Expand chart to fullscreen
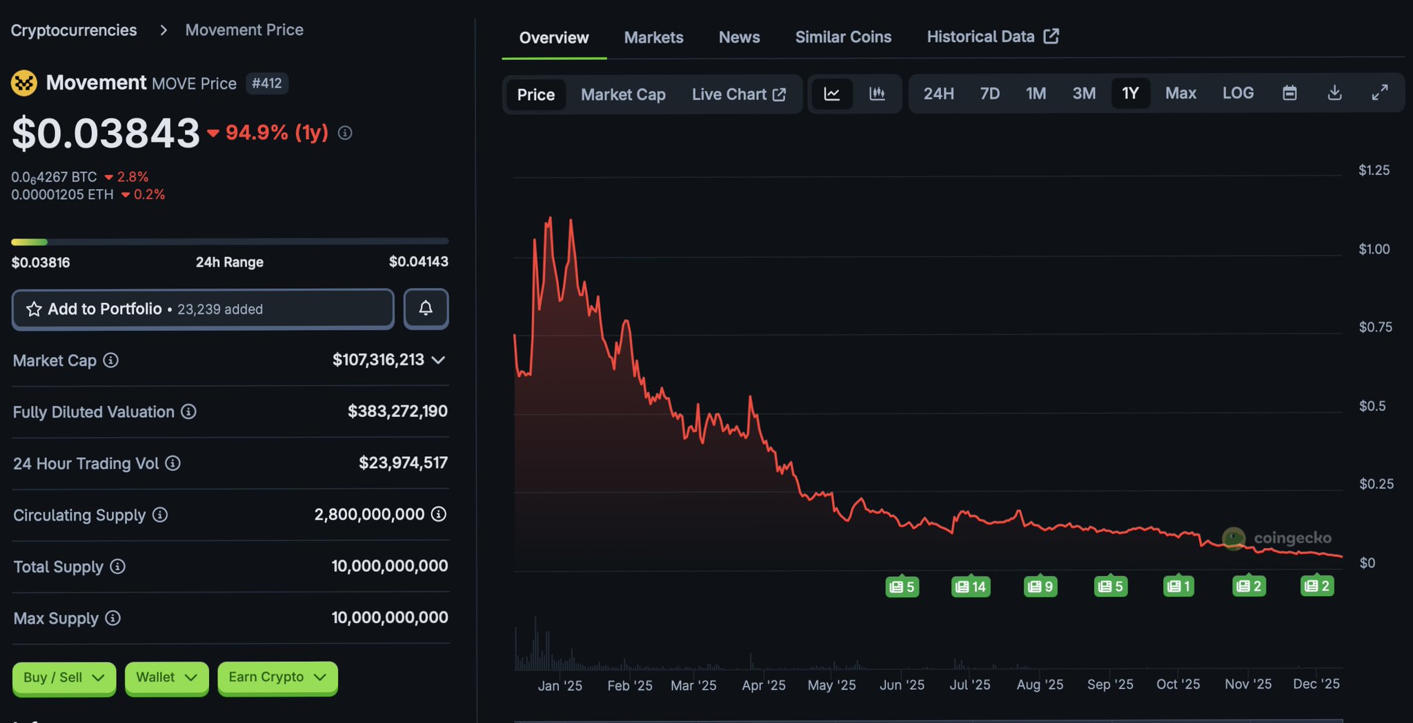The height and width of the screenshot is (723, 1413). click(x=1379, y=93)
